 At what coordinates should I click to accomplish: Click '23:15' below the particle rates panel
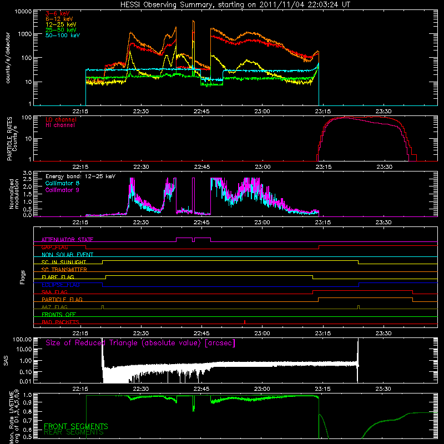(x=324, y=167)
